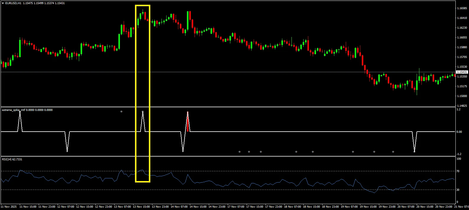469x210 pixels.
Task: Select the extreme_spike_mtf indicator label
Action: (14, 110)
